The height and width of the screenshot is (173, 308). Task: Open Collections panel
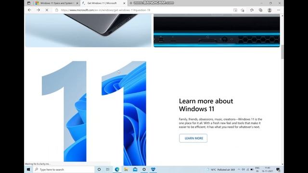point(260,10)
